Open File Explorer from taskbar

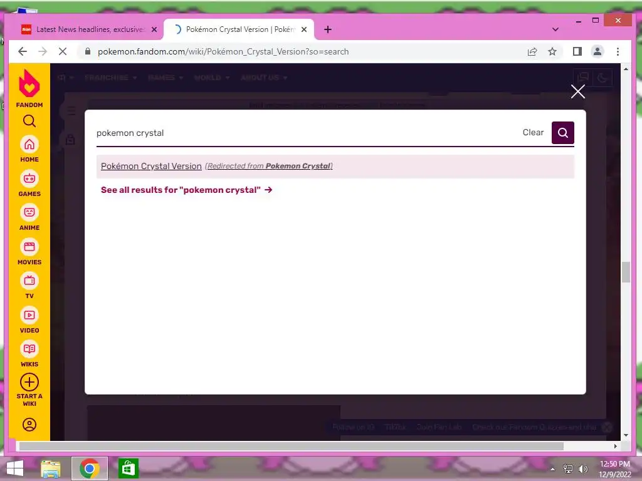pos(50,468)
